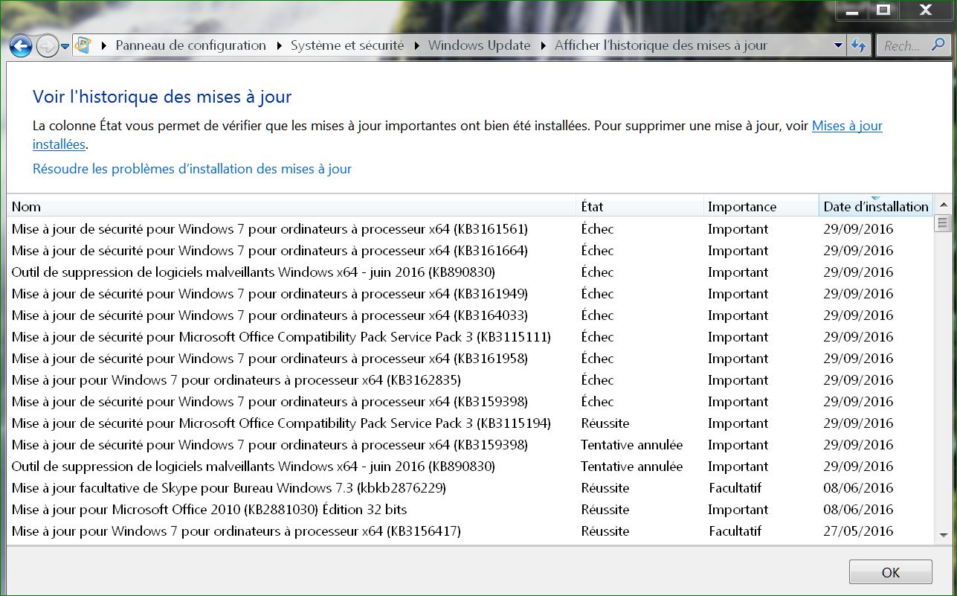
Task: Click the scrollbar up arrow
Action: [943, 205]
